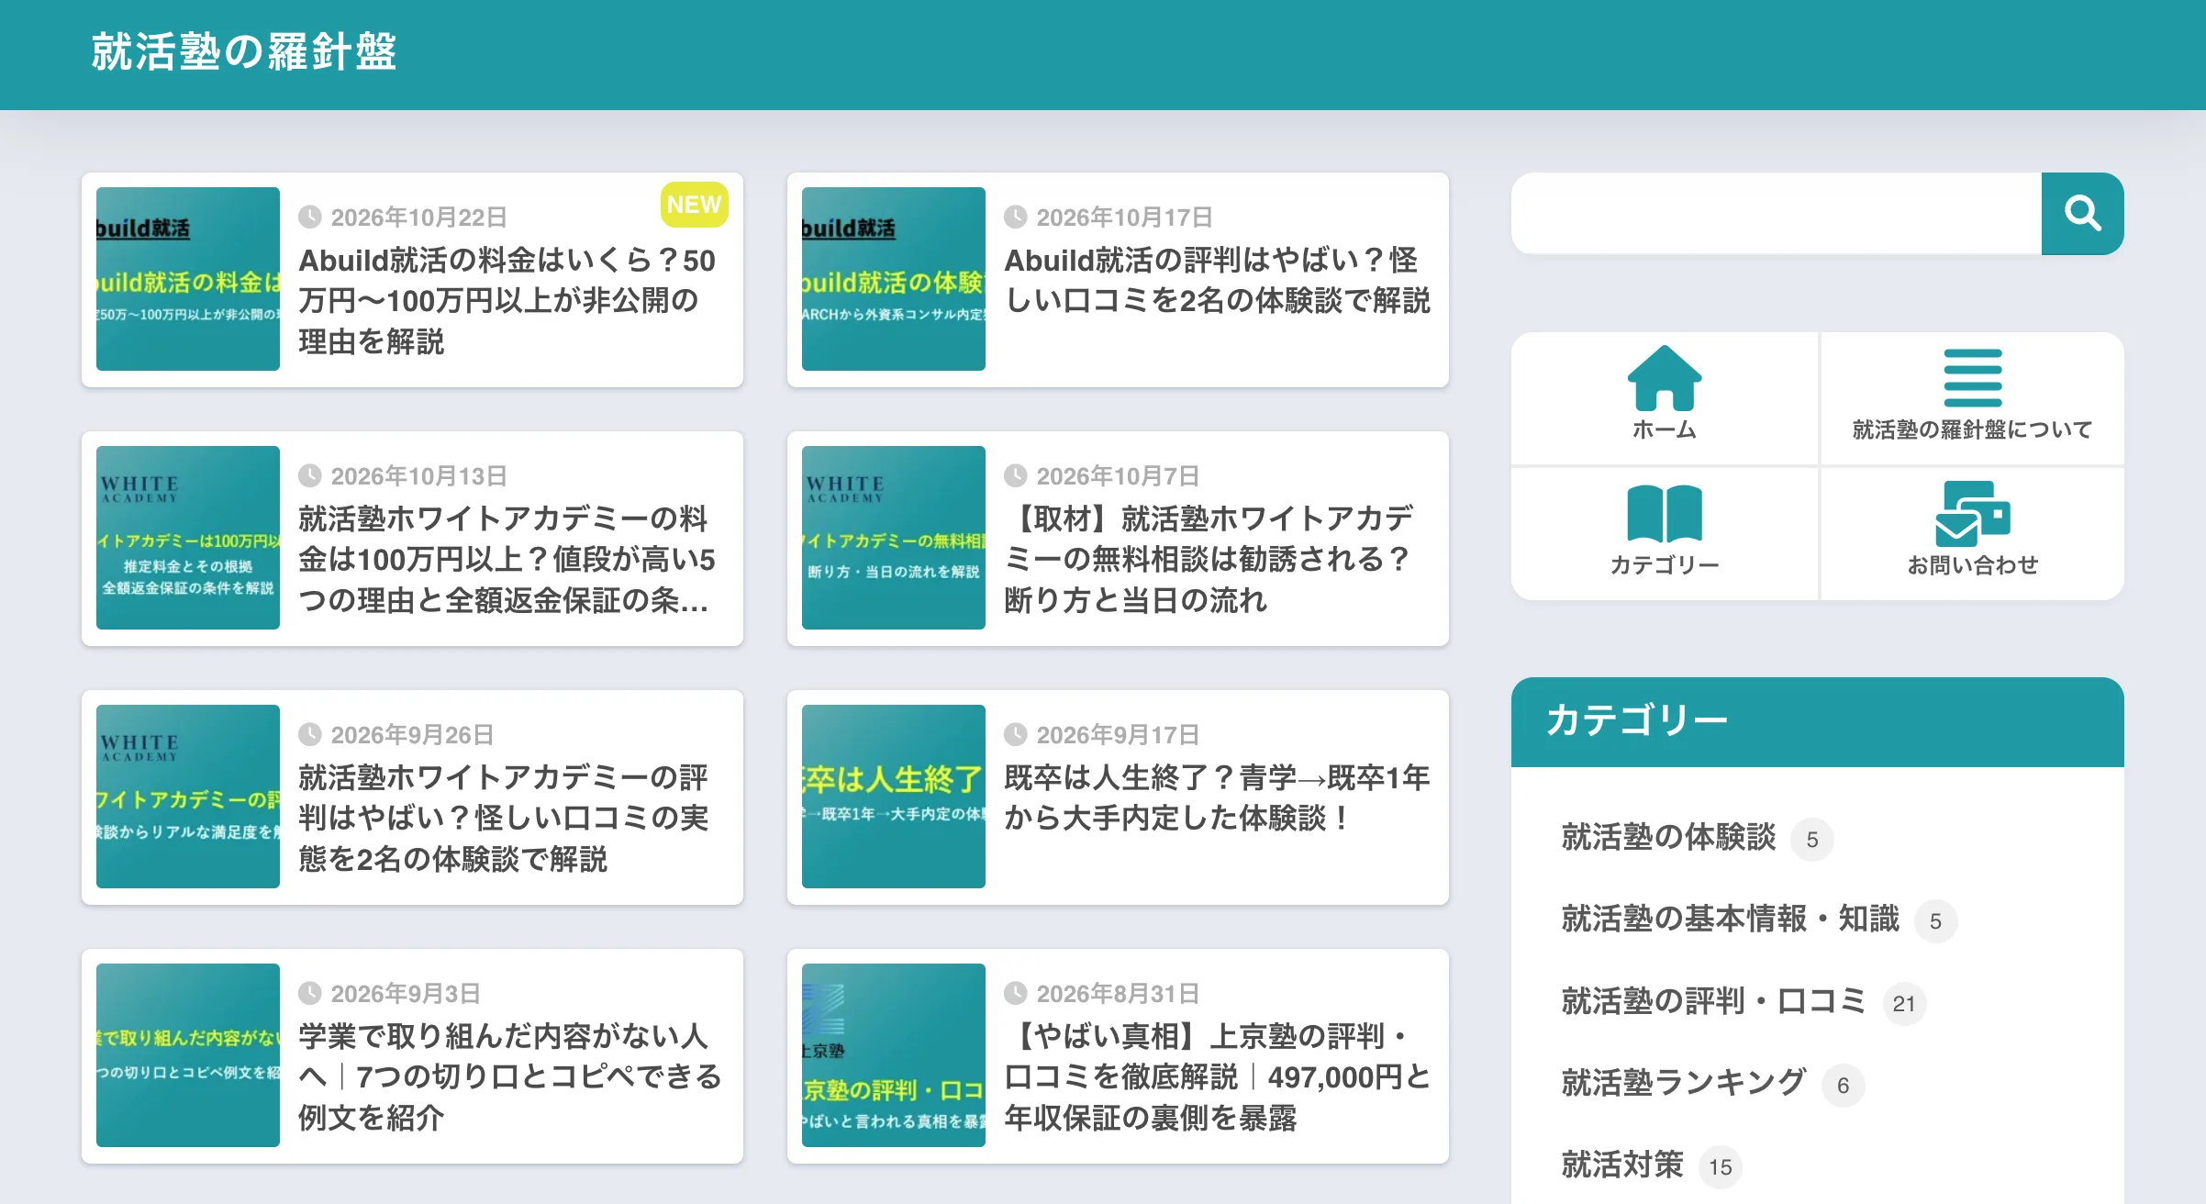Open the ホーム home icon
Screen dimensions: 2206x1204
tap(1664, 378)
